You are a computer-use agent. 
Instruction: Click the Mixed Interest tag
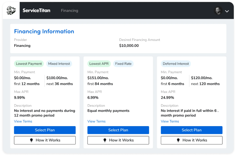coord(59,64)
